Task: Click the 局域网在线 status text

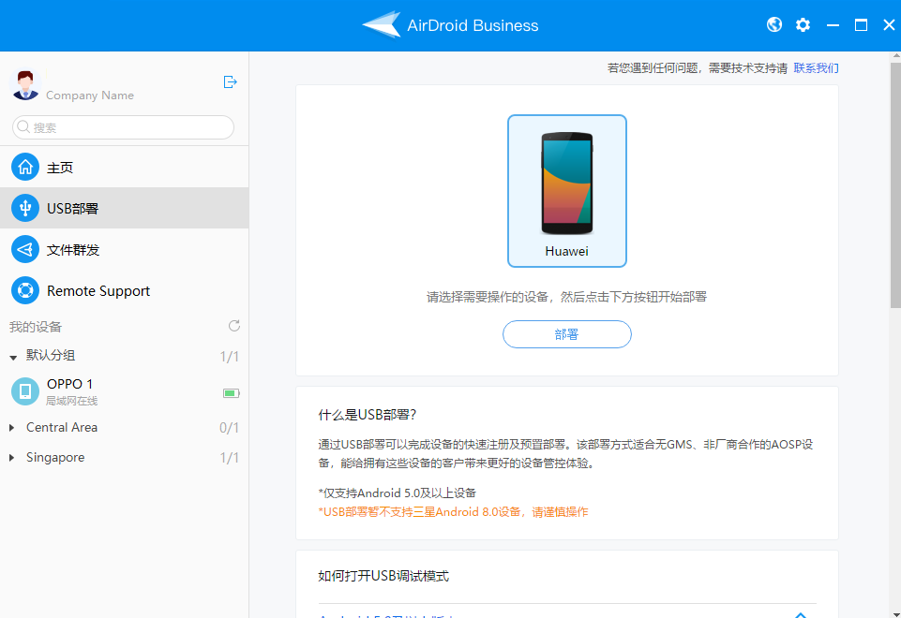Action: point(72,401)
